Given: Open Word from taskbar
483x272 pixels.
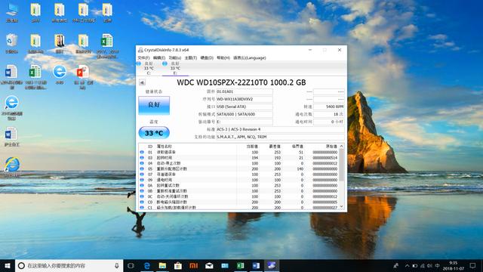Looking at the screenshot, I should [256, 265].
